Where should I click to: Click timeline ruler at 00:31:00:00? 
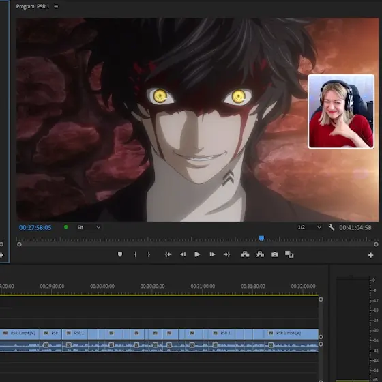coord(203,286)
